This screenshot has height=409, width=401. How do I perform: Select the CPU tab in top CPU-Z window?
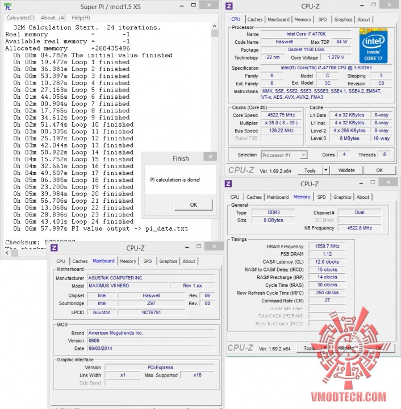coord(236,19)
